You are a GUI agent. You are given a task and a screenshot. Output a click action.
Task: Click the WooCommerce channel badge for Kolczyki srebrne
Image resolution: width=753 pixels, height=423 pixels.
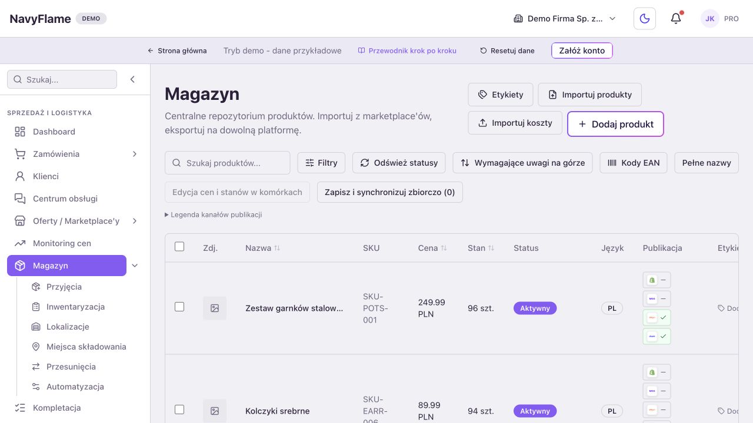point(657,391)
